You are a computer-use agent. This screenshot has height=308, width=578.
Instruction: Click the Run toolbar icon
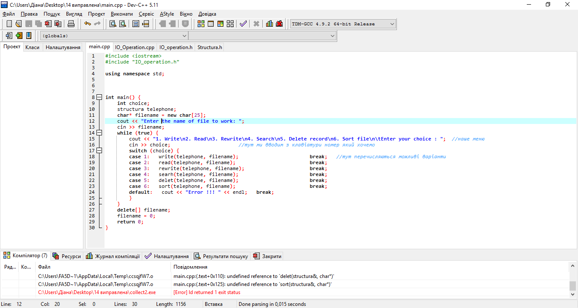(211, 24)
